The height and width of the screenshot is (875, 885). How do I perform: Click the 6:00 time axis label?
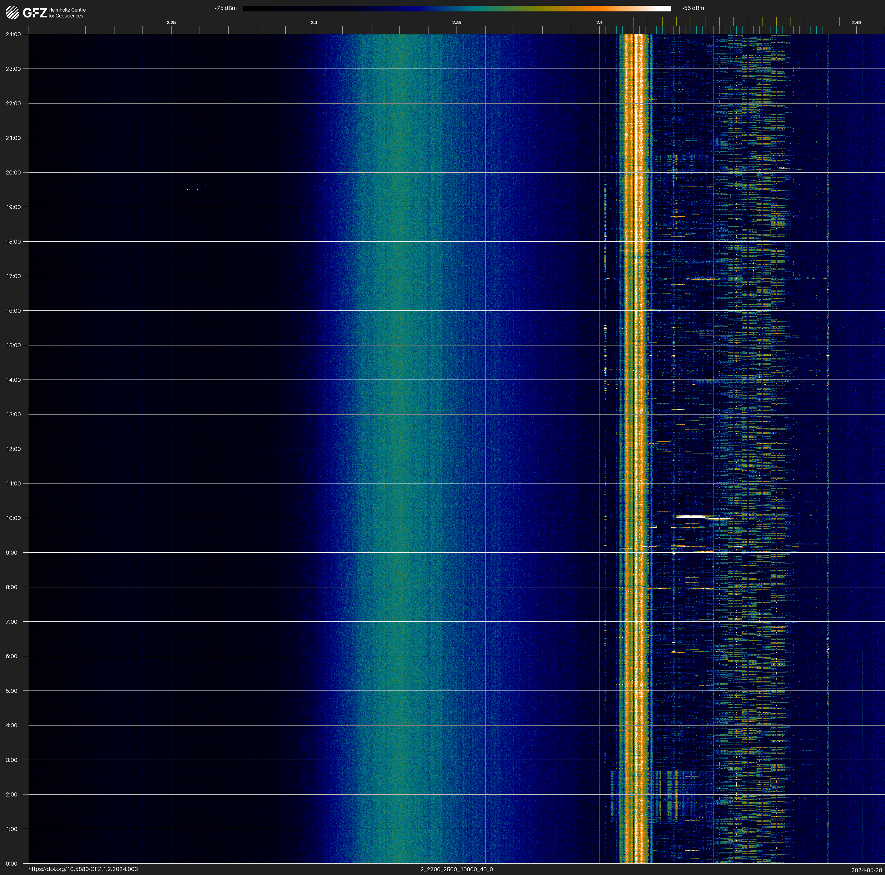point(11,656)
